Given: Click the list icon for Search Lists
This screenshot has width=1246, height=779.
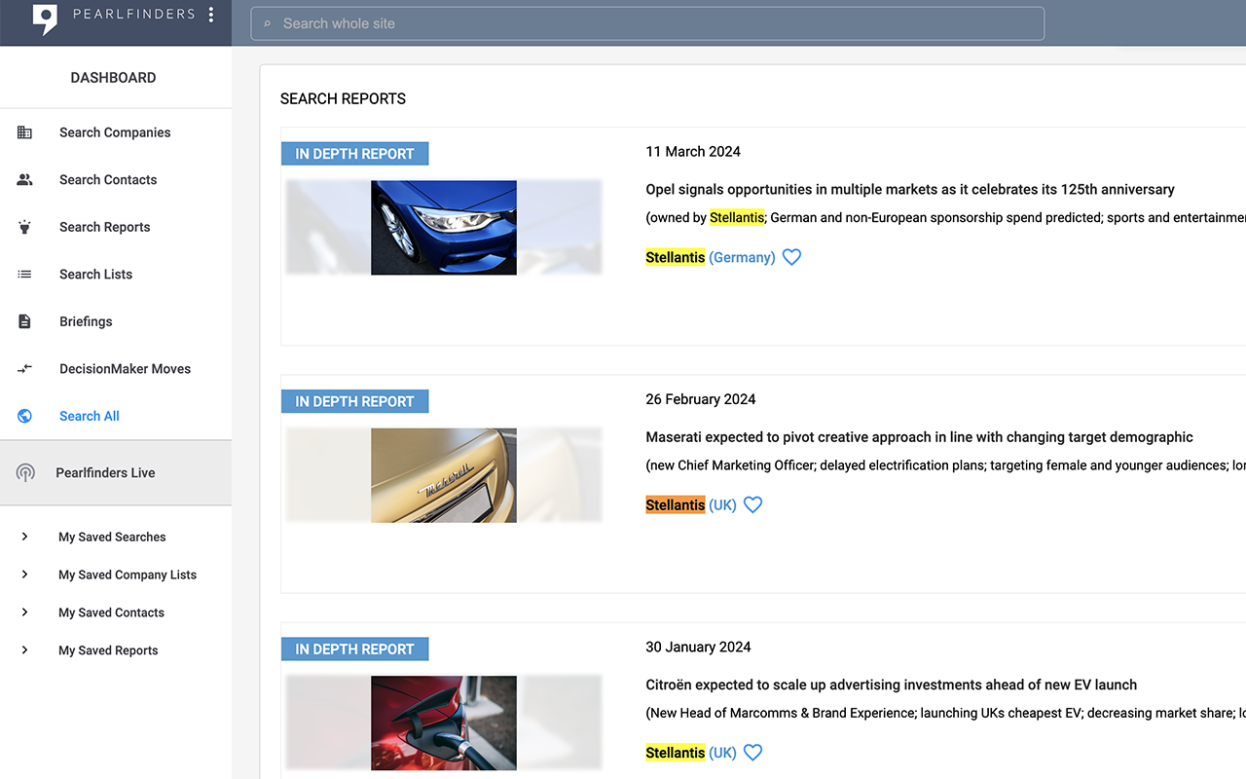Looking at the screenshot, I should (x=25, y=275).
